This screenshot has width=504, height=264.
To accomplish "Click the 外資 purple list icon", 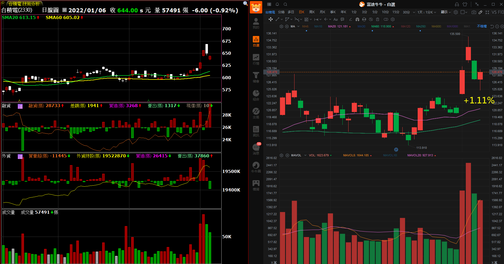I will click(20, 156).
